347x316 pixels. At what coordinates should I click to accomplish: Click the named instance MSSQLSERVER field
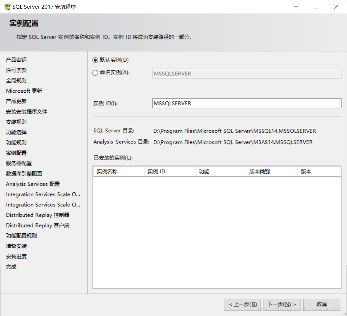point(247,73)
